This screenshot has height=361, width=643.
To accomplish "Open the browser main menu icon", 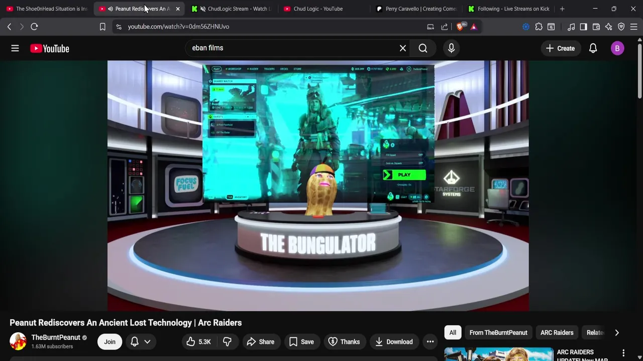I will [x=633, y=27].
